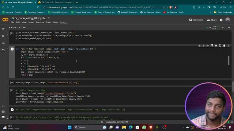
Task: Open the table of contents sidebar
Action: point(3,29)
